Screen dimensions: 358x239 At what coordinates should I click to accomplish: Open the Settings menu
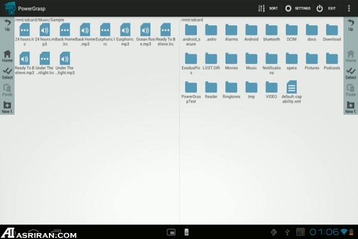coord(297,8)
